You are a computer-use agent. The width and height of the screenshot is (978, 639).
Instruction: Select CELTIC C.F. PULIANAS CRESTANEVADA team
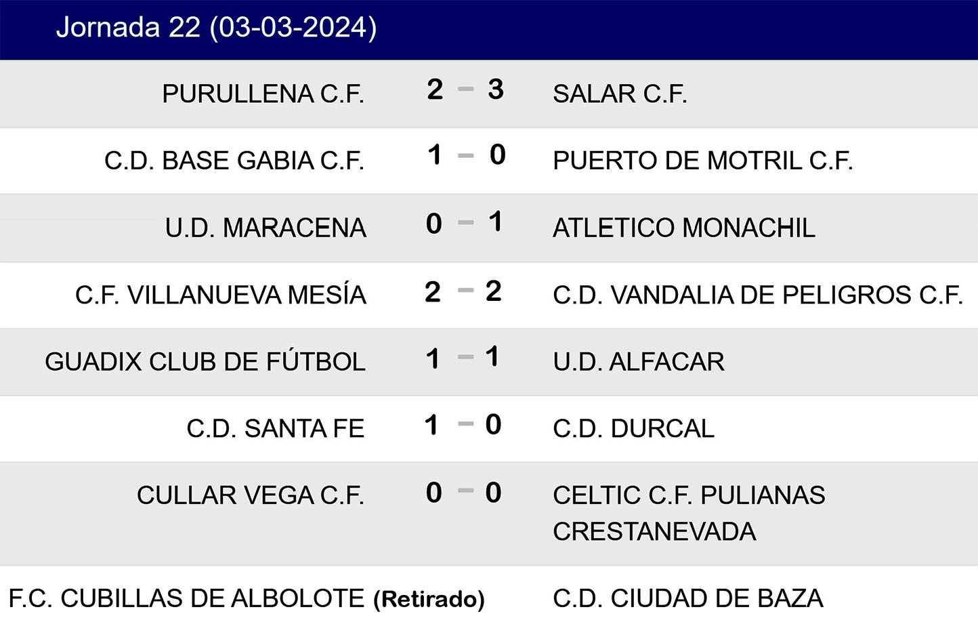(x=688, y=513)
